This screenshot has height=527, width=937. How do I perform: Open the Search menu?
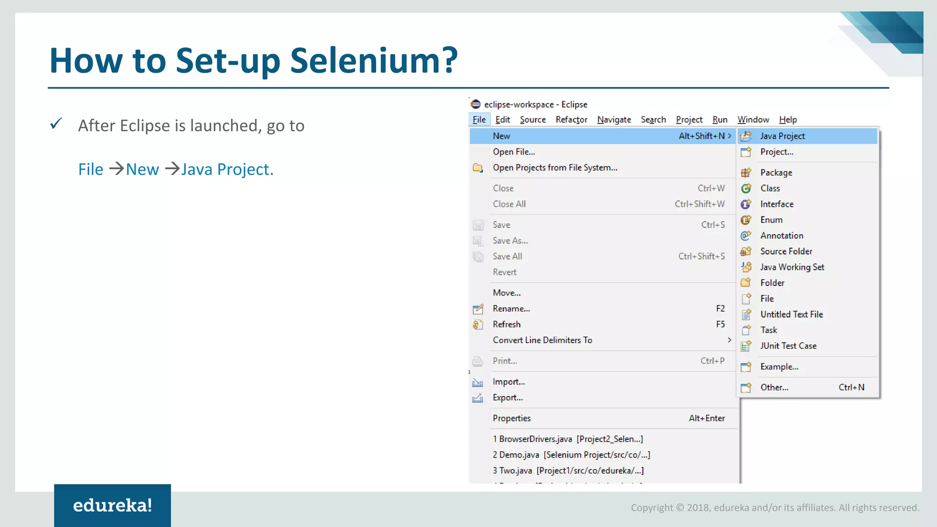[x=653, y=119]
